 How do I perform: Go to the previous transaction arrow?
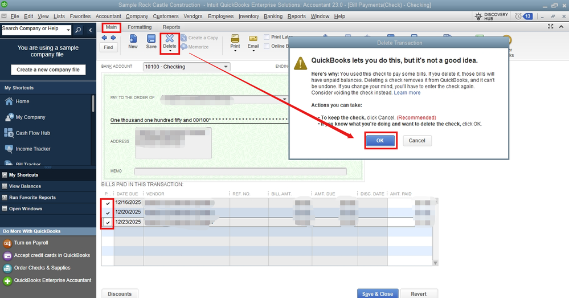(104, 38)
